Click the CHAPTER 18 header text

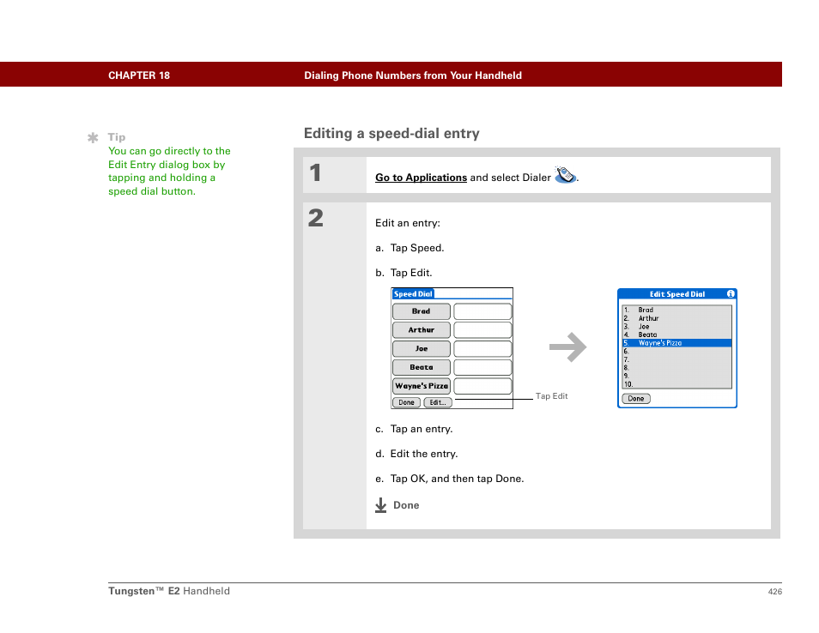[x=139, y=75]
